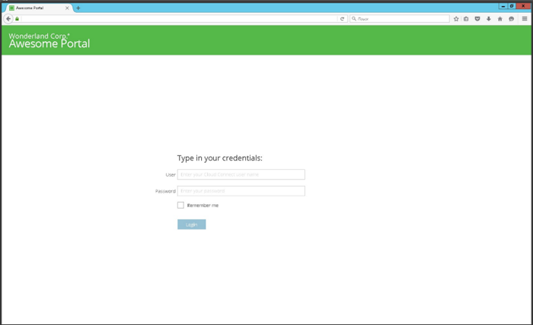Focus the browser search field
This screenshot has height=325, width=533.
(400, 19)
